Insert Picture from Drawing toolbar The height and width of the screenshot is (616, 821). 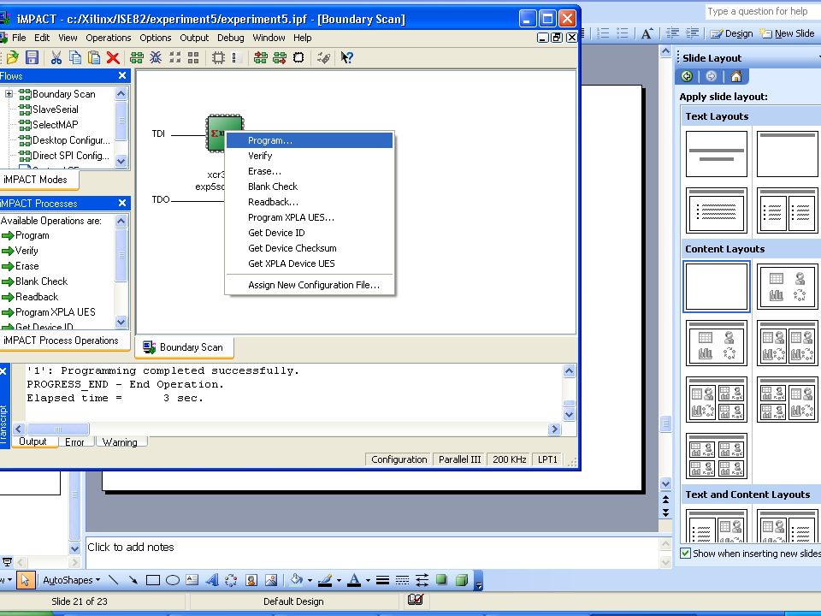click(x=271, y=580)
